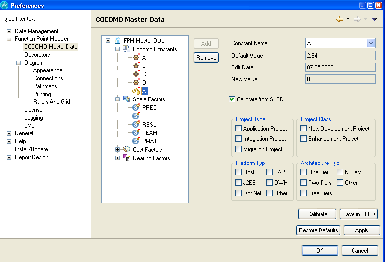Click the Remove button
The width and height of the screenshot is (385, 262).
(206, 58)
